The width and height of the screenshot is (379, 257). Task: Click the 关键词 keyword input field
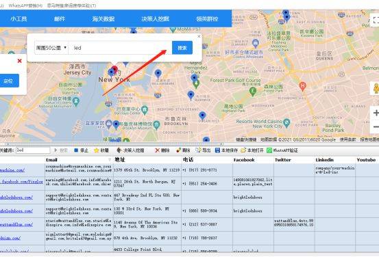click(x=33, y=150)
